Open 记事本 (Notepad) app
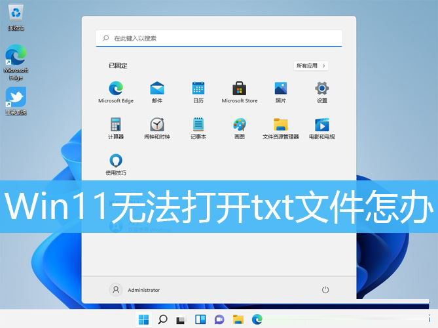Screen dimensions: 438x328 pyautogui.click(x=198, y=128)
